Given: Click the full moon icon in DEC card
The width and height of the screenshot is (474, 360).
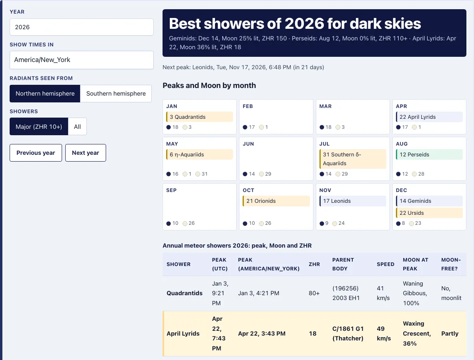Looking at the screenshot, I should pyautogui.click(x=412, y=224).
